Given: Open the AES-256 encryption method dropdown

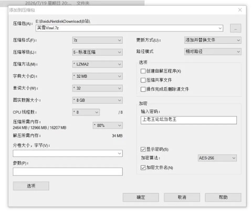Looking at the screenshot, I should [217, 158].
